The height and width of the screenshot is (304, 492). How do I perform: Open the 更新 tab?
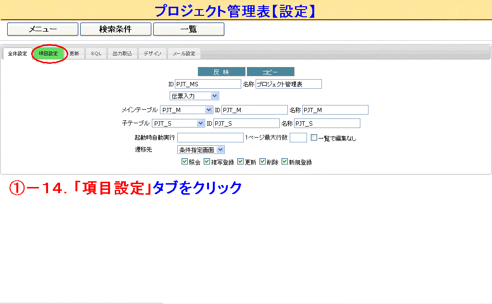point(74,54)
